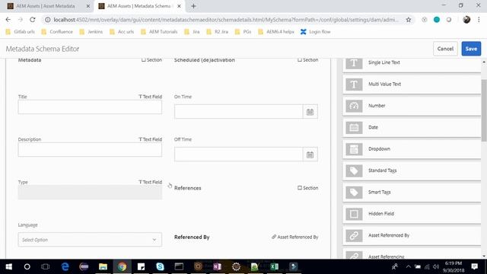Select the Date component icon
Viewport: 487px width, 274px height.
coord(354,127)
